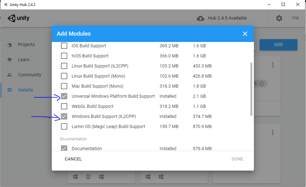This screenshot has width=306, height=187.
Task: Toggle Universal Windows Platform Build Support checkbox
Action: (64, 96)
